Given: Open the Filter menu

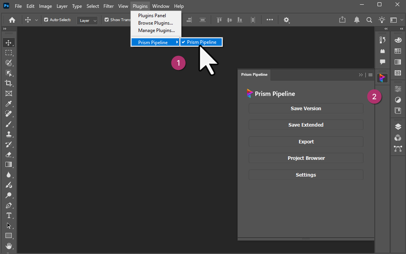Looking at the screenshot, I should (x=109, y=6).
